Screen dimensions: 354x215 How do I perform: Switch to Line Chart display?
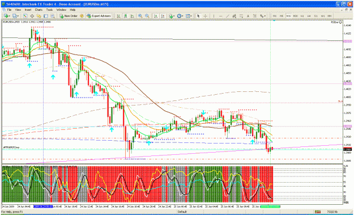pos(133,16)
